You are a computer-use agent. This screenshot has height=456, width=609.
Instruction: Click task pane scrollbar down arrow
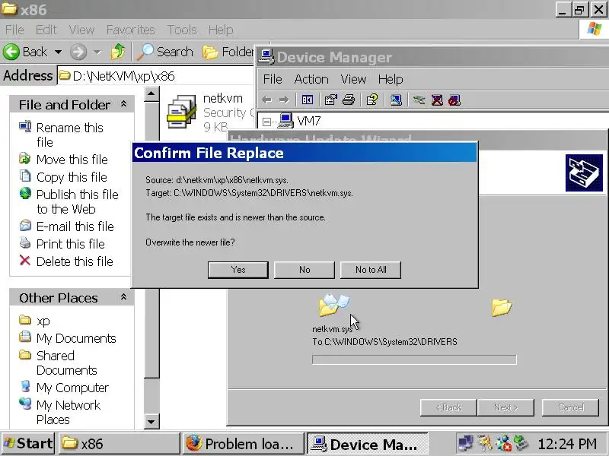[151, 421]
